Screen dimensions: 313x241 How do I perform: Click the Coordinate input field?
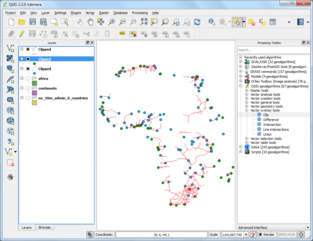coord(161,235)
